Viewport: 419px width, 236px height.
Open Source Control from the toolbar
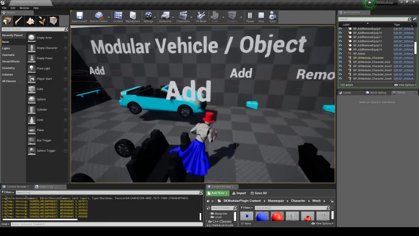pos(99,17)
